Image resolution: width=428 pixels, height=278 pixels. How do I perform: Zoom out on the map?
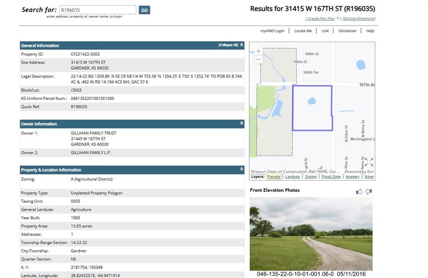point(258,60)
